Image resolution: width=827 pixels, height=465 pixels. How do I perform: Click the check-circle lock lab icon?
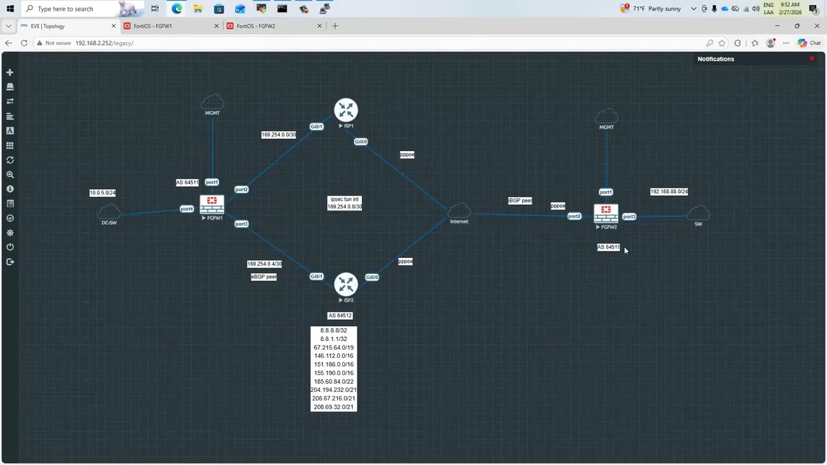click(x=10, y=218)
